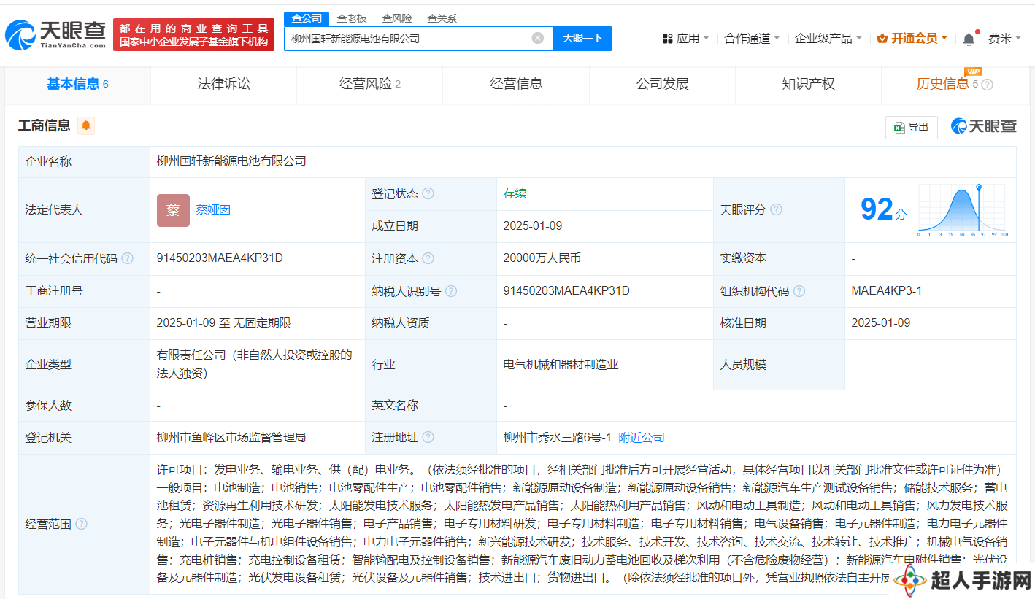Select the 查老板 search mode tab

[x=352, y=18]
